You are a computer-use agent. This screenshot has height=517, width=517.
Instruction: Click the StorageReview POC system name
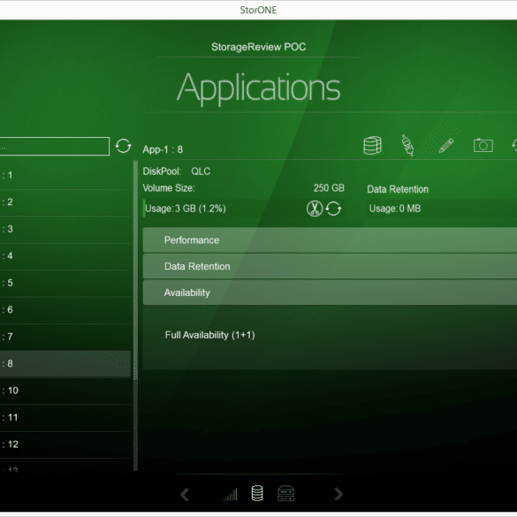(x=258, y=47)
